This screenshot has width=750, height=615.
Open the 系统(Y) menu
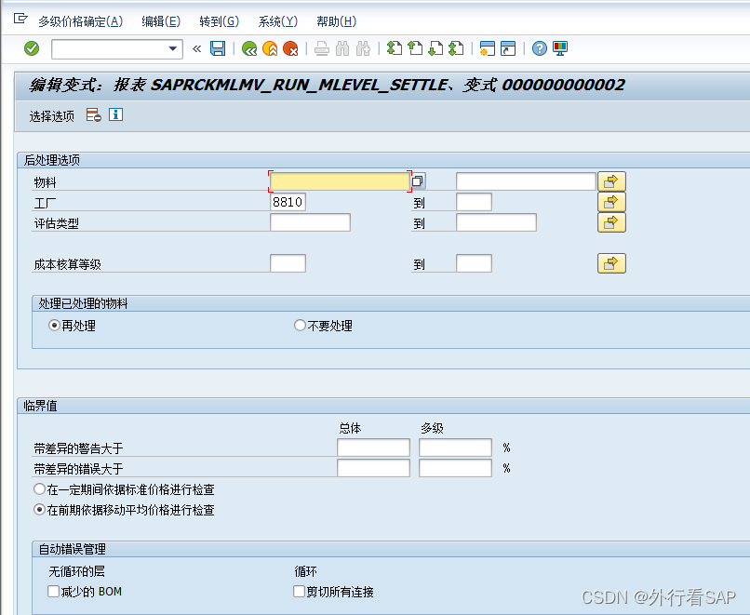(278, 21)
